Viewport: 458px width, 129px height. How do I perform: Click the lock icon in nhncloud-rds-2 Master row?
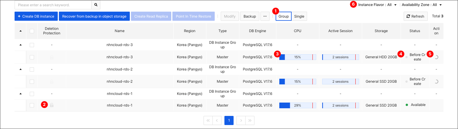(x=52, y=82)
